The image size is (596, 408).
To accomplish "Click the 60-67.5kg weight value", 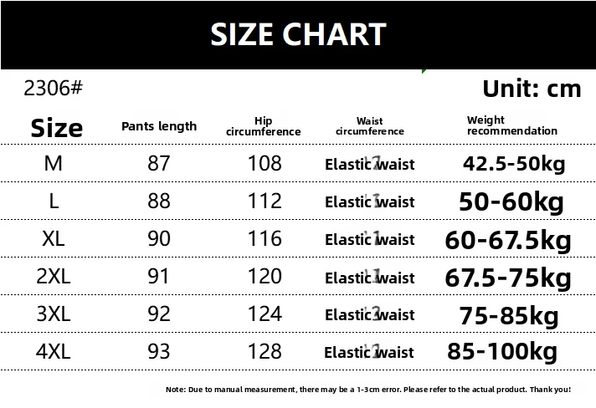I will click(x=508, y=241).
